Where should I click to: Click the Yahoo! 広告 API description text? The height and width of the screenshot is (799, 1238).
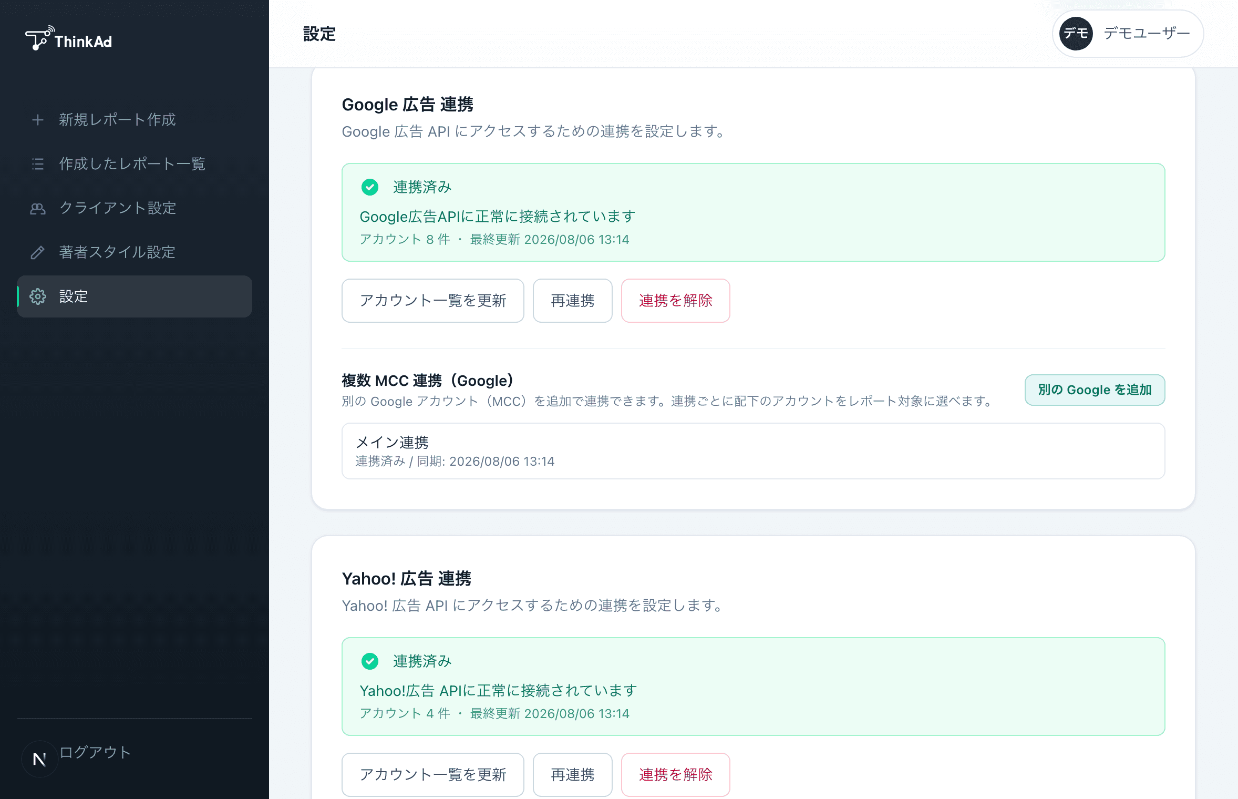[x=534, y=606]
